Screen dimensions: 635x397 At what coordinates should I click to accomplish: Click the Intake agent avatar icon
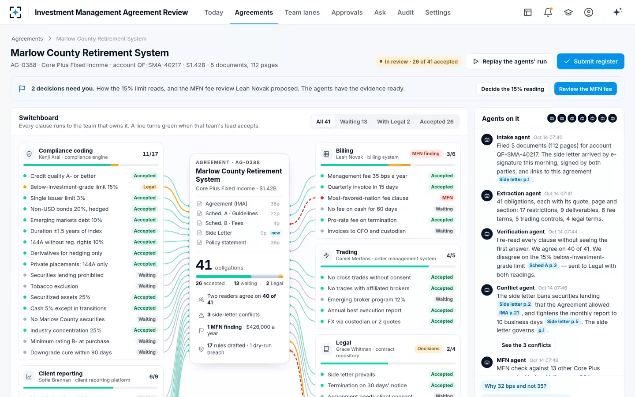487,140
